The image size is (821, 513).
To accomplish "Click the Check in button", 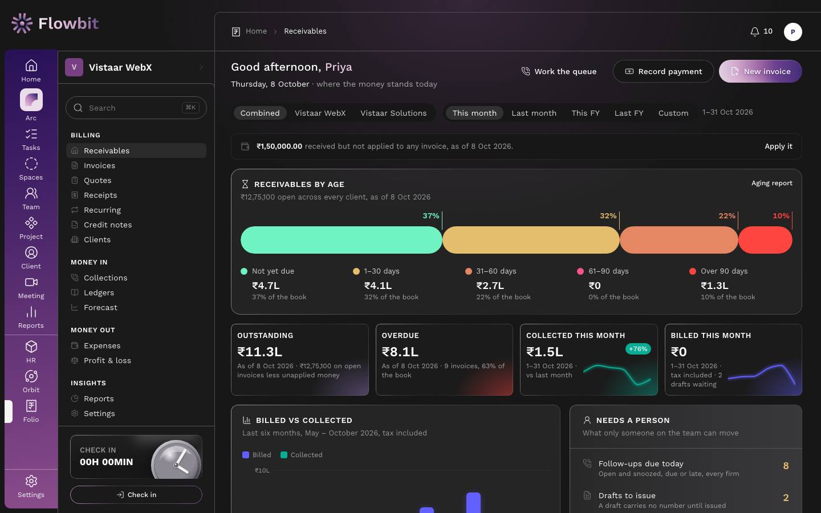I will pos(136,495).
